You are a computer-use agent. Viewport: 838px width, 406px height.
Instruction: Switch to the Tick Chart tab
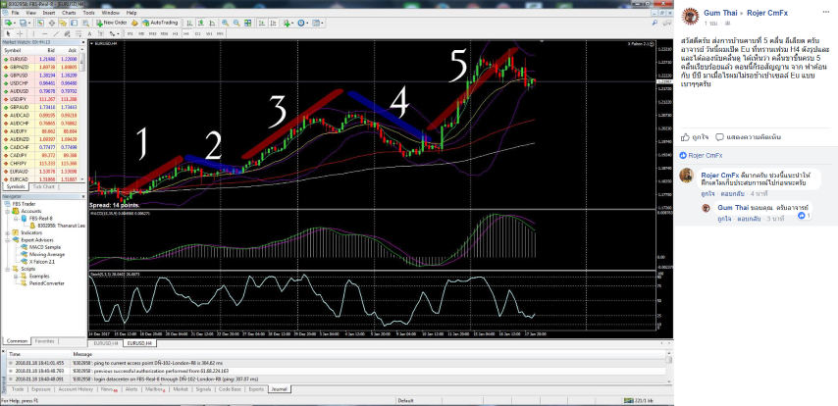pyautogui.click(x=44, y=187)
